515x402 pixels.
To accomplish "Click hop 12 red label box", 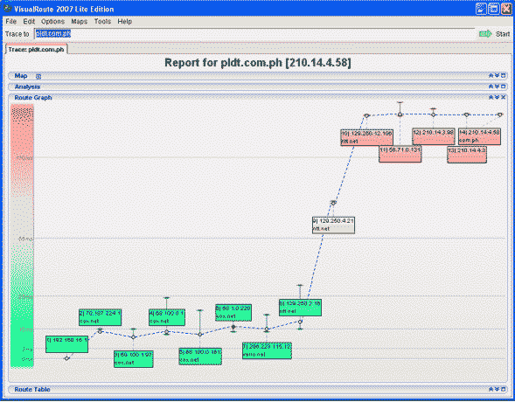I will tap(434, 136).
